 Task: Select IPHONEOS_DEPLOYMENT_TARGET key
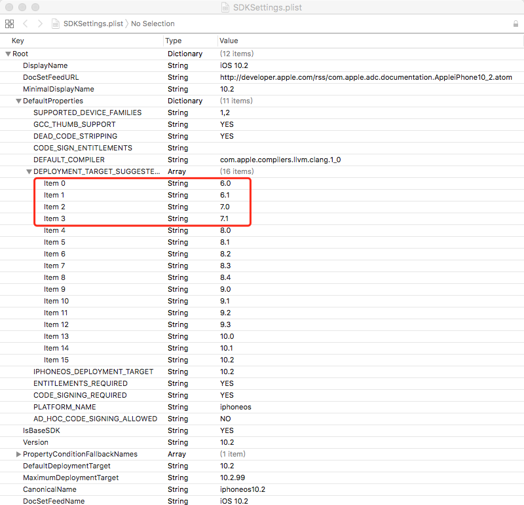click(x=93, y=372)
